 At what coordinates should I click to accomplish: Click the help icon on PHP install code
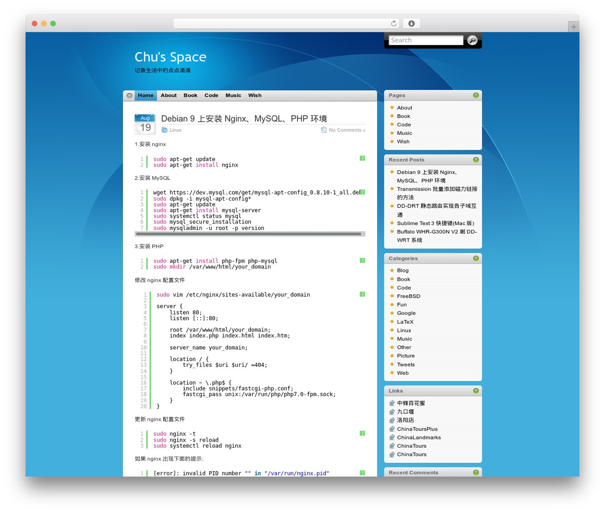[x=363, y=260]
